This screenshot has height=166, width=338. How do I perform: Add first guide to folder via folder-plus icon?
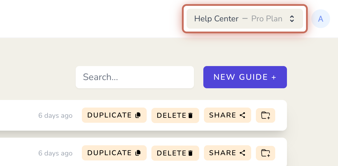pyautogui.click(x=265, y=115)
